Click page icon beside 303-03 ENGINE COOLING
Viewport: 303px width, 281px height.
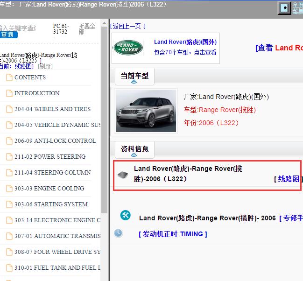pyautogui.click(x=9, y=188)
